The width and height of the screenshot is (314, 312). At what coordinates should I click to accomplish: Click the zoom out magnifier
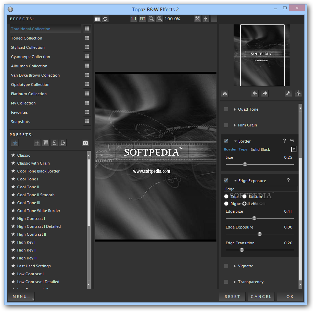coord(151,19)
